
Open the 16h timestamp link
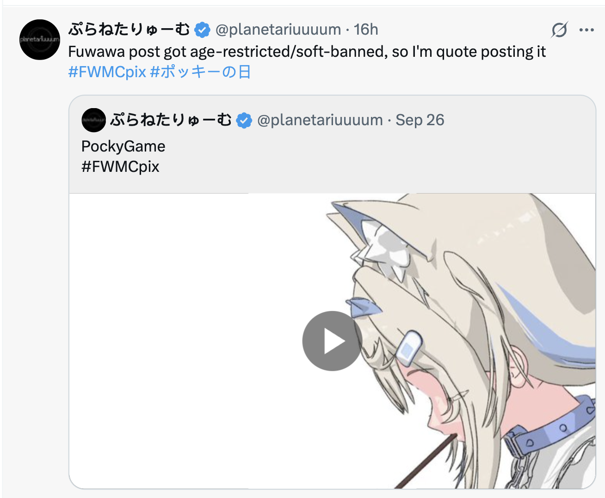[x=366, y=30]
